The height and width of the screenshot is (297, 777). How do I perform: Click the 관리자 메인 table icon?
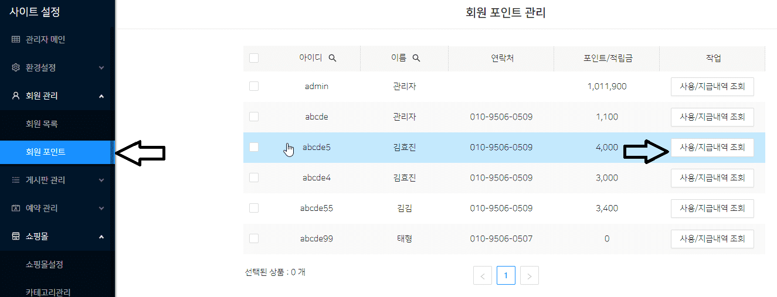coord(16,40)
